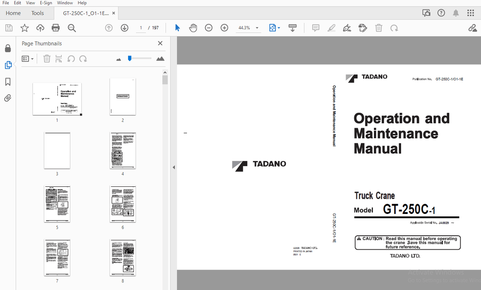
Task: Switch to the Tools tab
Action: point(38,13)
